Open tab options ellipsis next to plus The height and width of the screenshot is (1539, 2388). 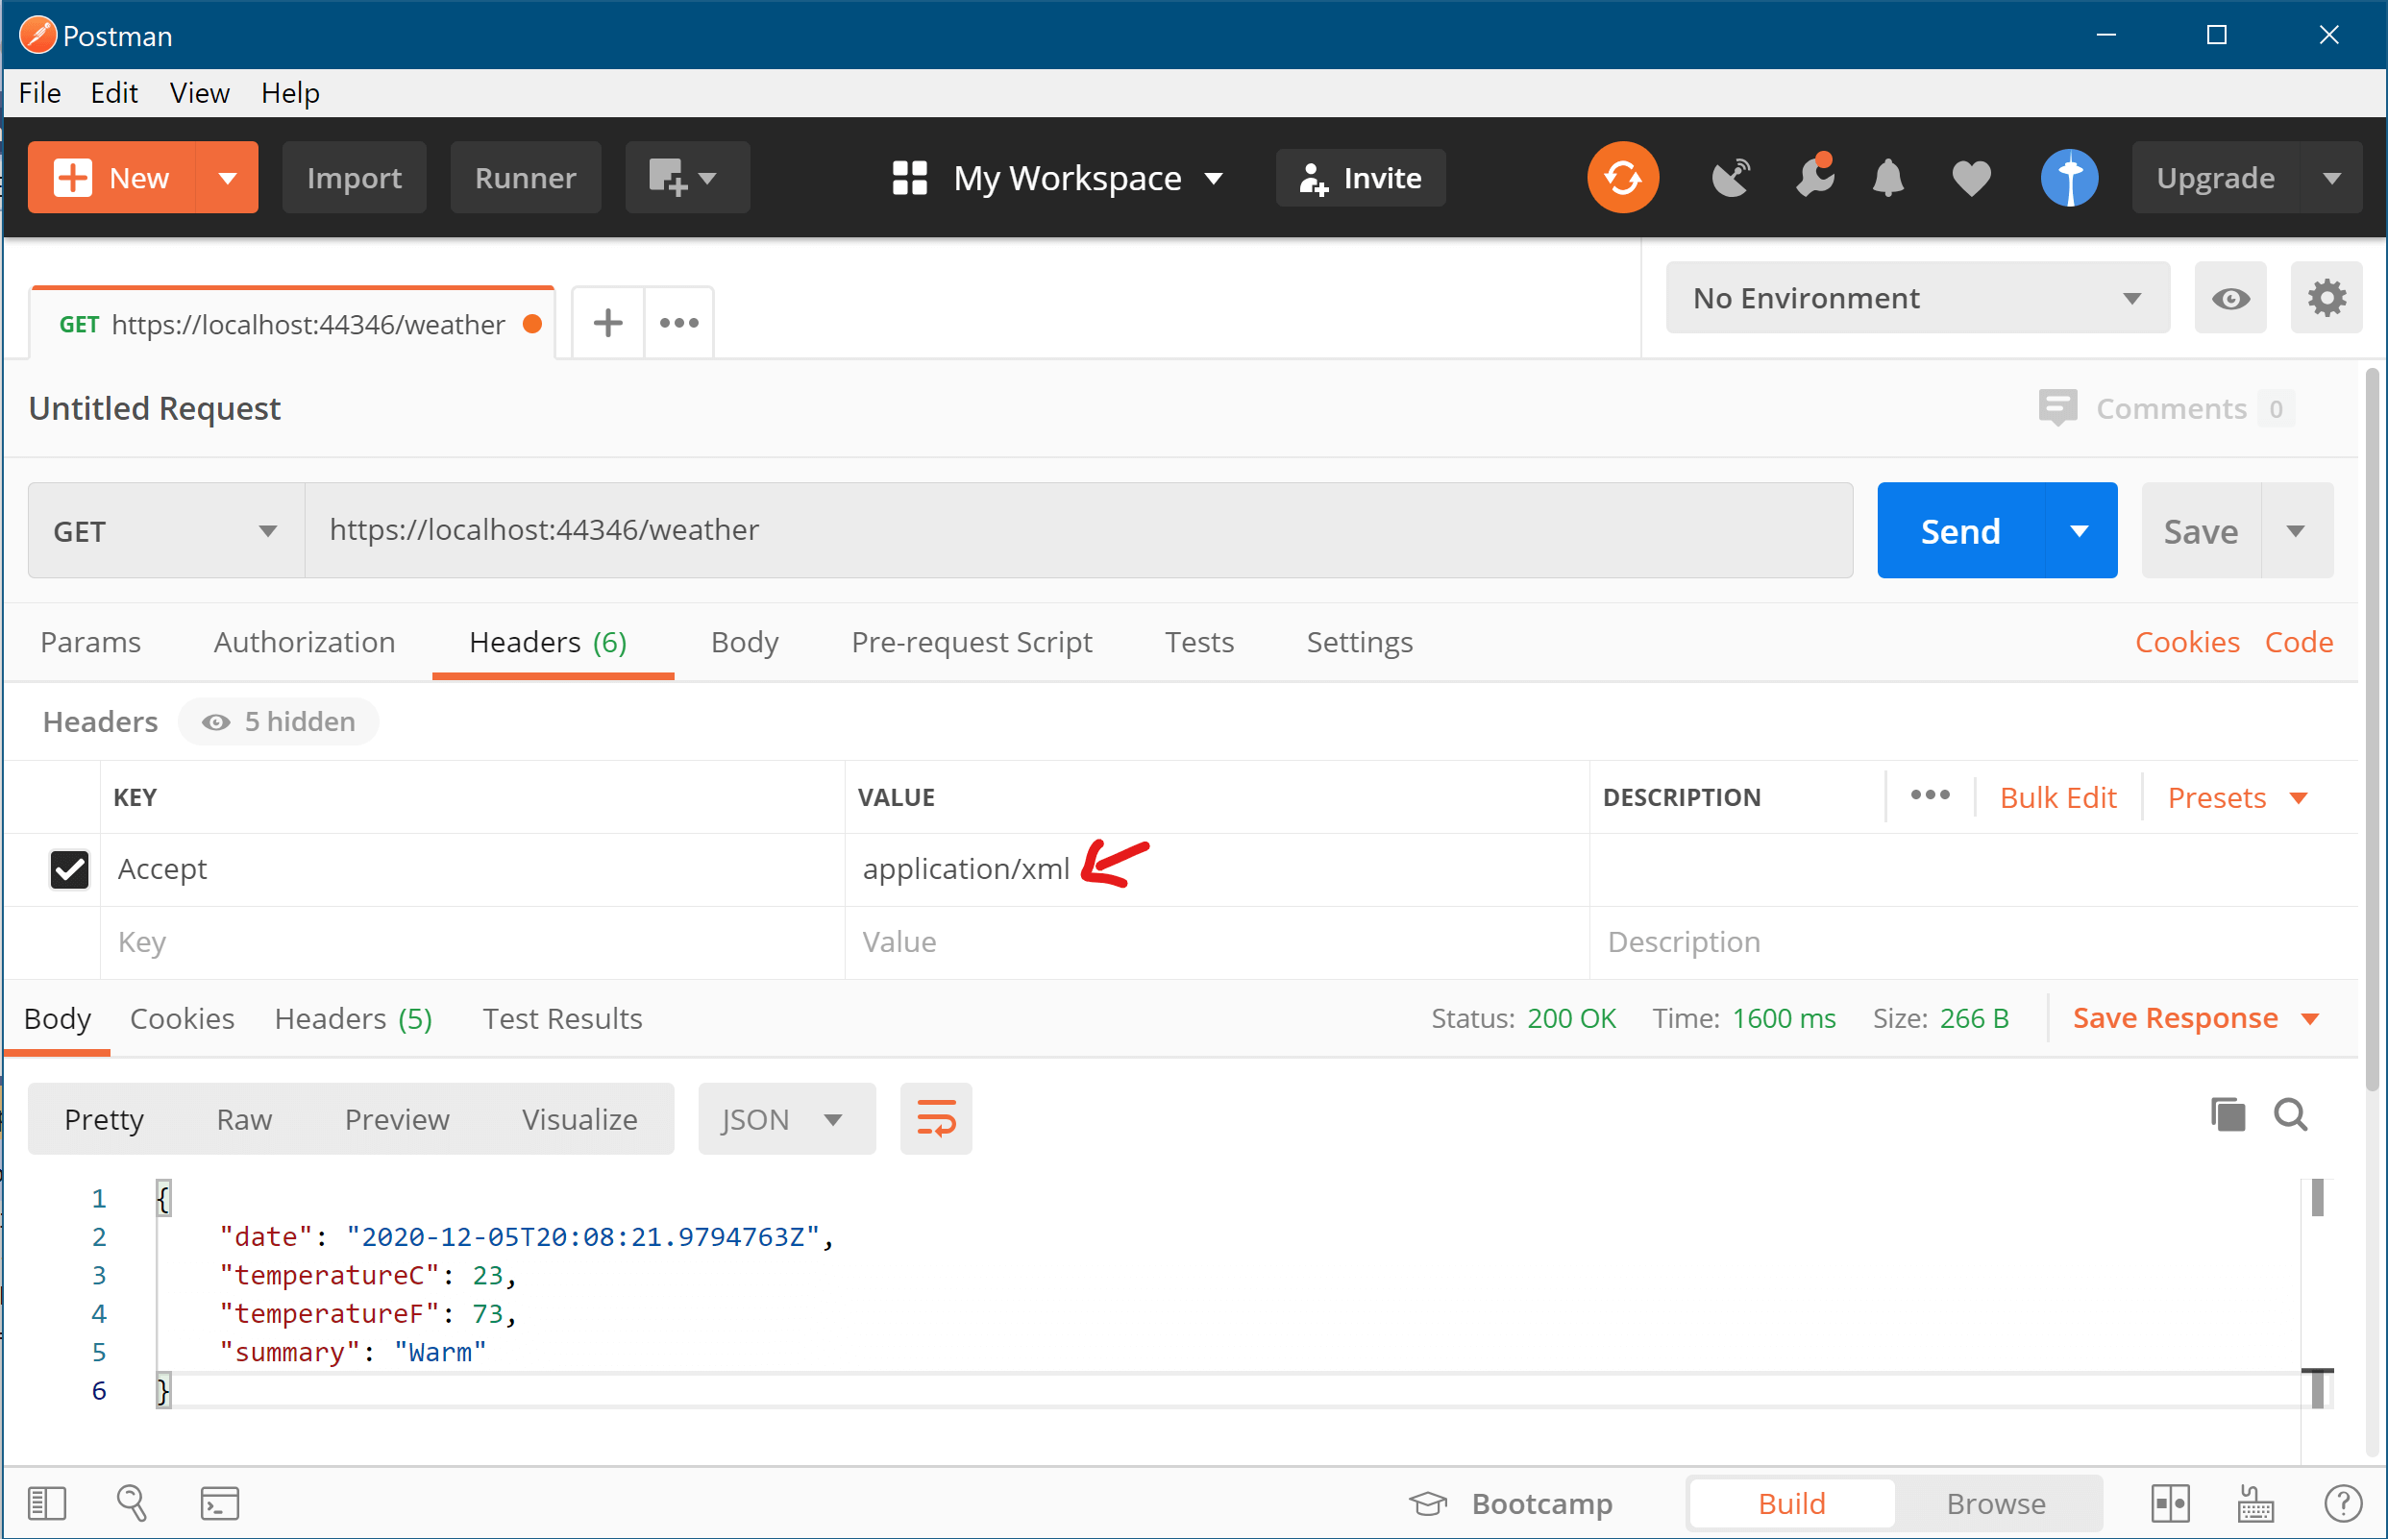point(678,323)
